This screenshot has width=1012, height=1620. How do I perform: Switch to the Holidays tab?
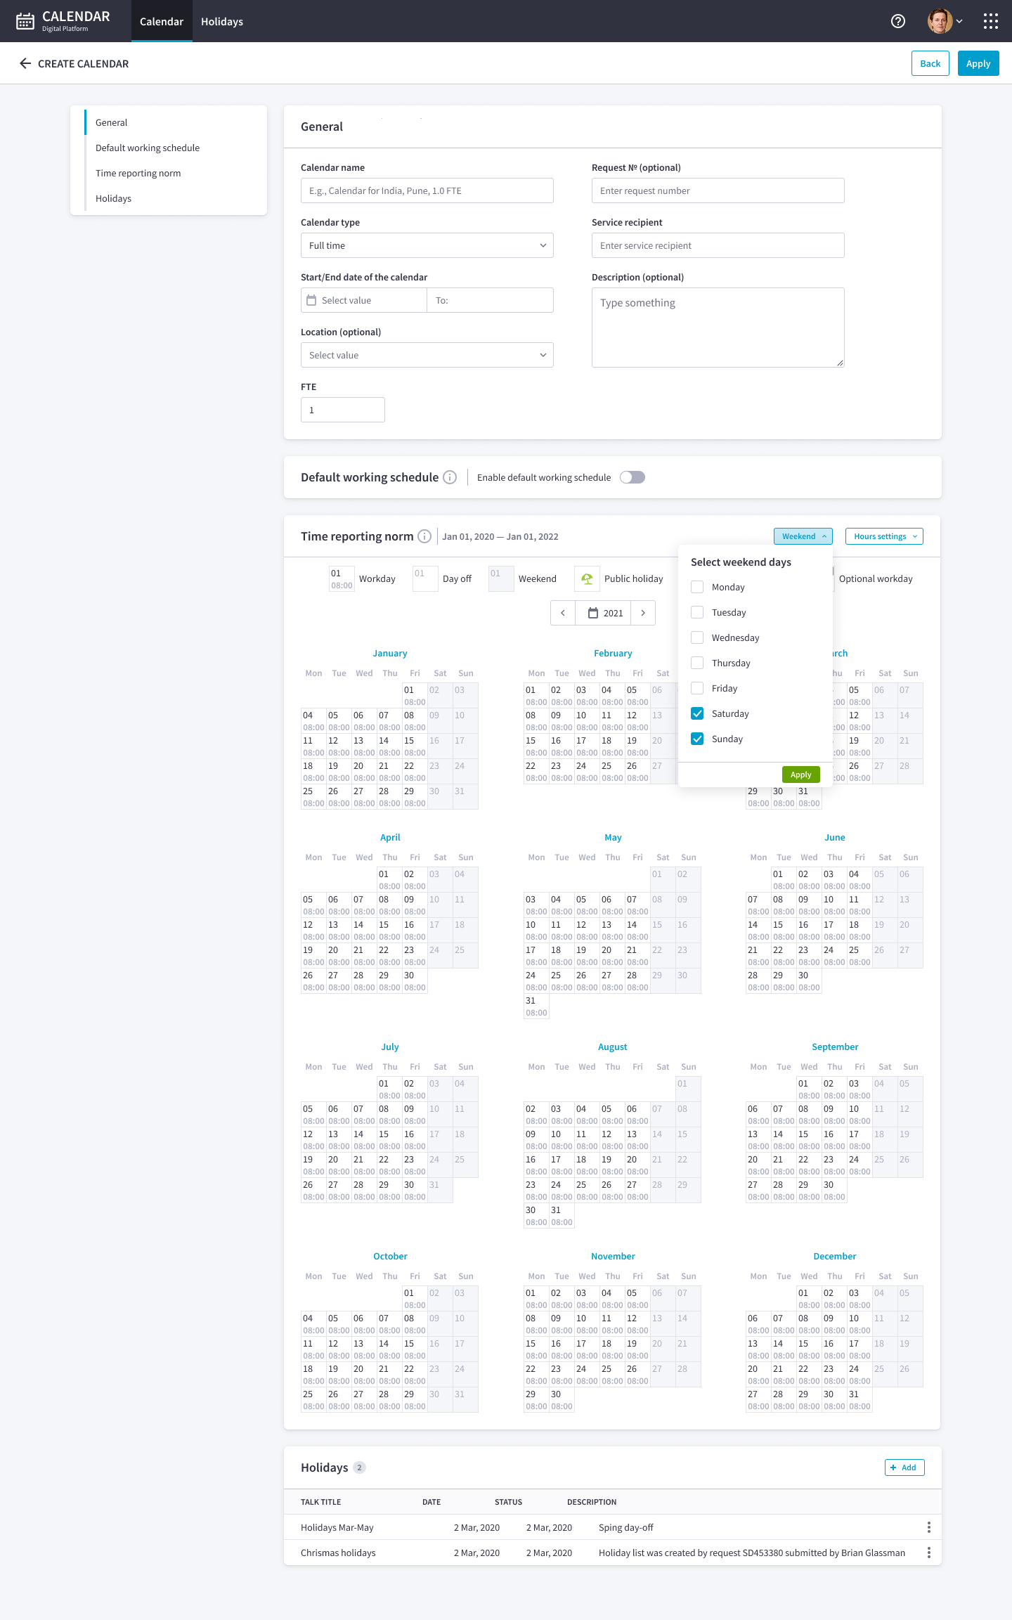(x=221, y=21)
